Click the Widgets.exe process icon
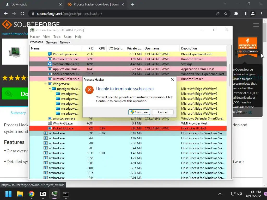267x200 pixels. [50, 84]
